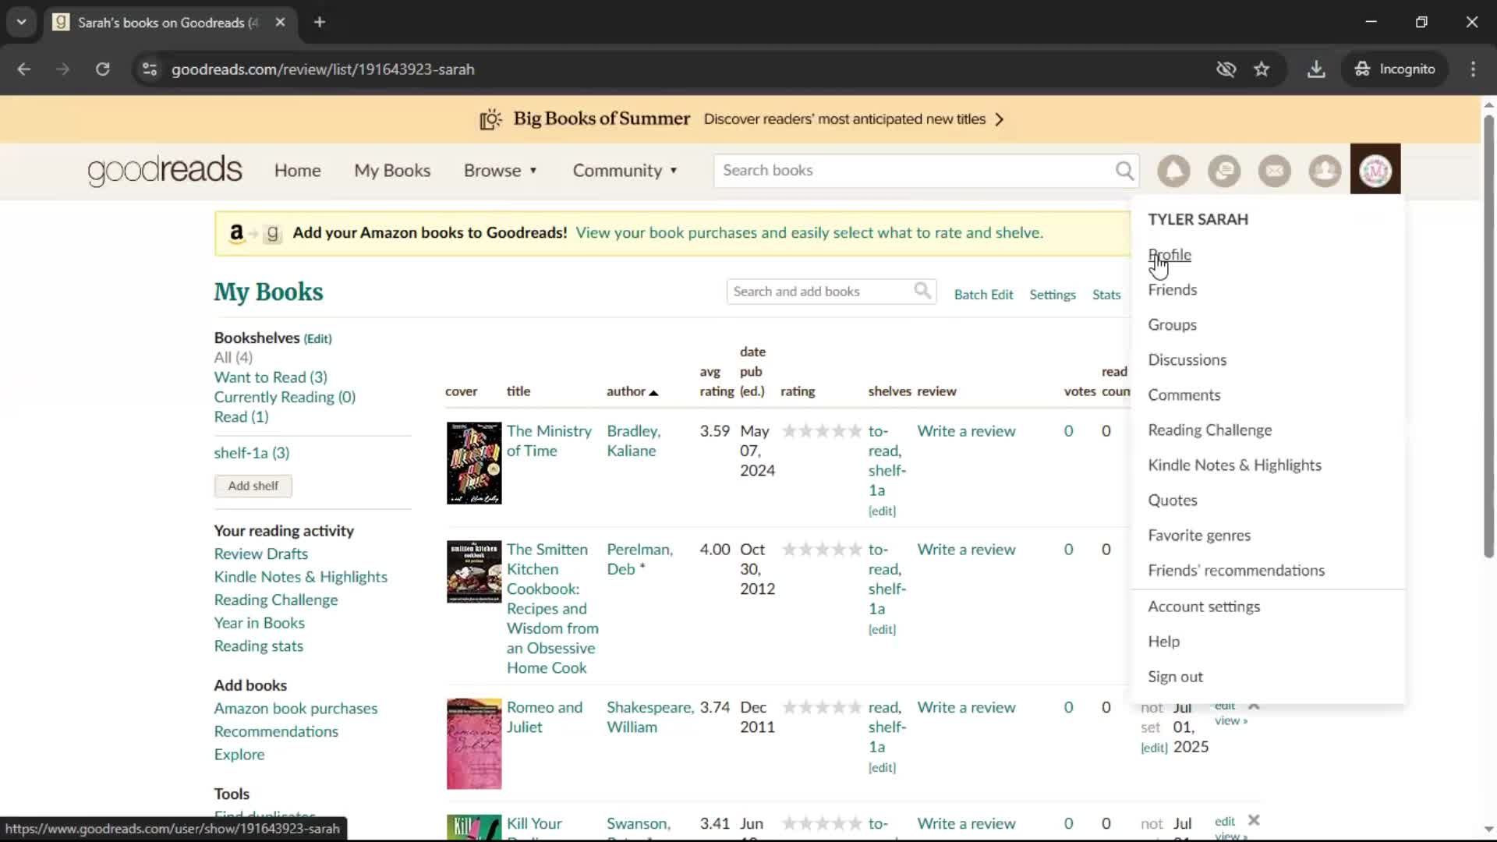Bookmark this page with star icon
1497x842 pixels.
1262,69
